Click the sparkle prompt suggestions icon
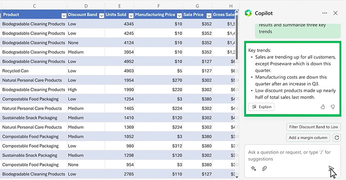346x180 pixels. (254, 168)
